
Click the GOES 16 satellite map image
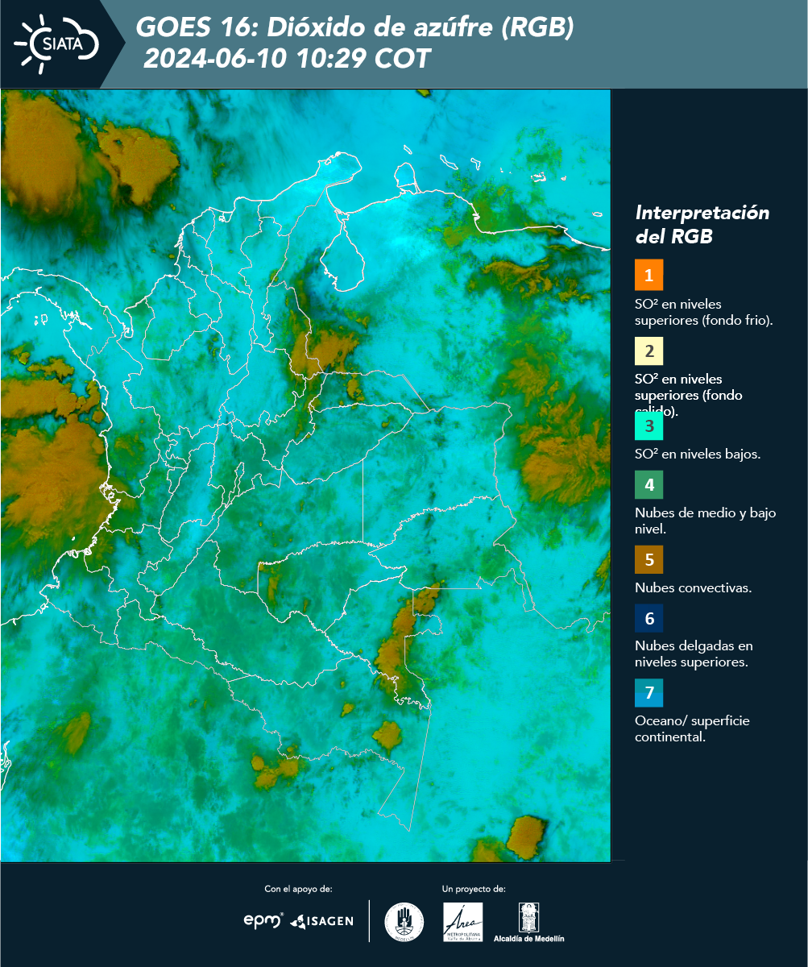click(x=305, y=475)
